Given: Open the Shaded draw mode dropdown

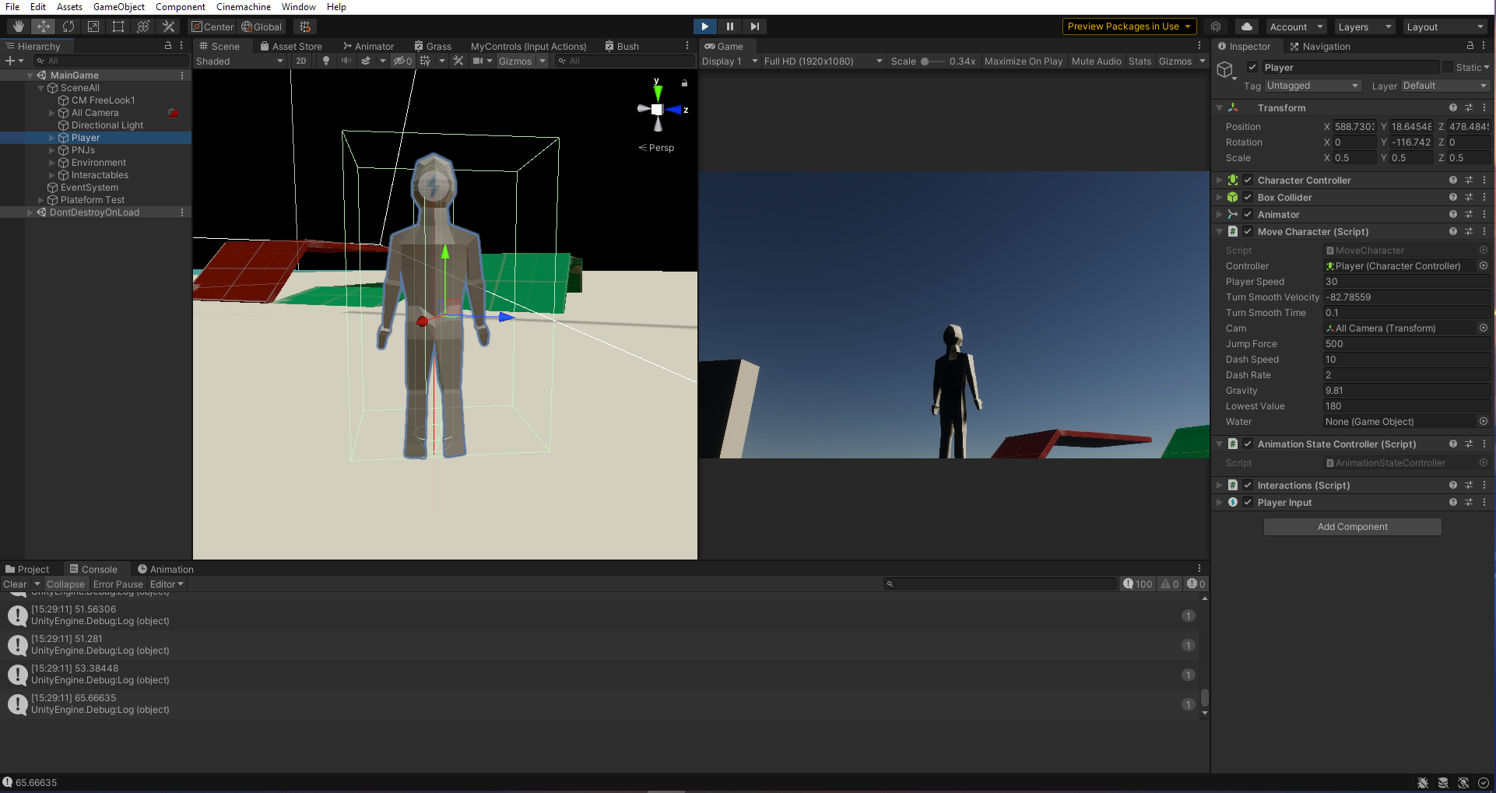Looking at the screenshot, I should 240,61.
